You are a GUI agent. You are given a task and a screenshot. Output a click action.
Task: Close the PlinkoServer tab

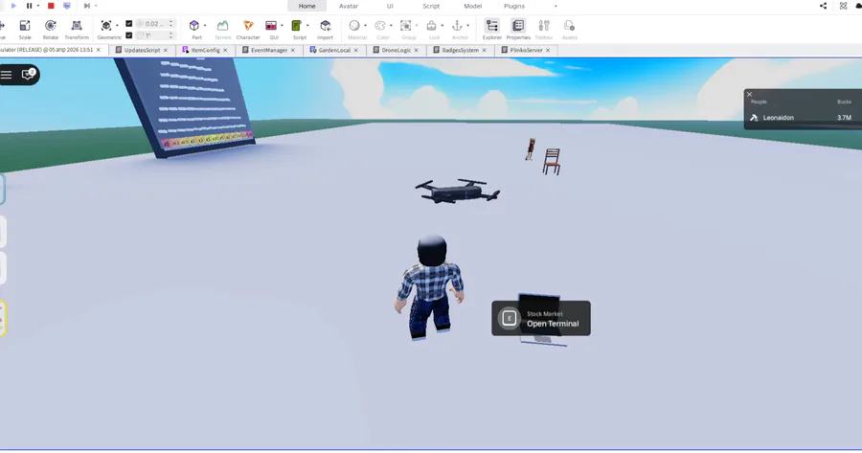(548, 50)
